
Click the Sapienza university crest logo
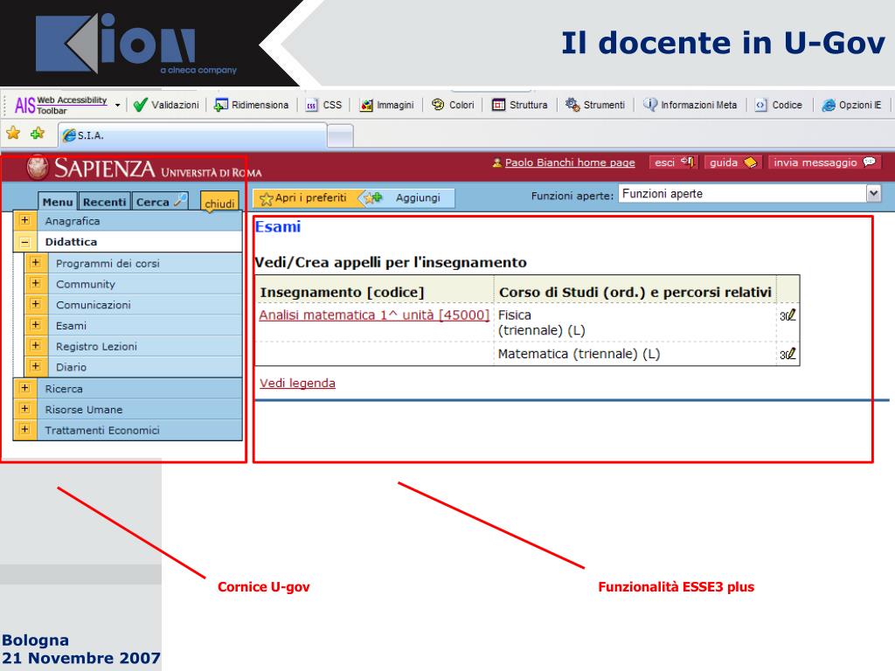click(x=38, y=167)
